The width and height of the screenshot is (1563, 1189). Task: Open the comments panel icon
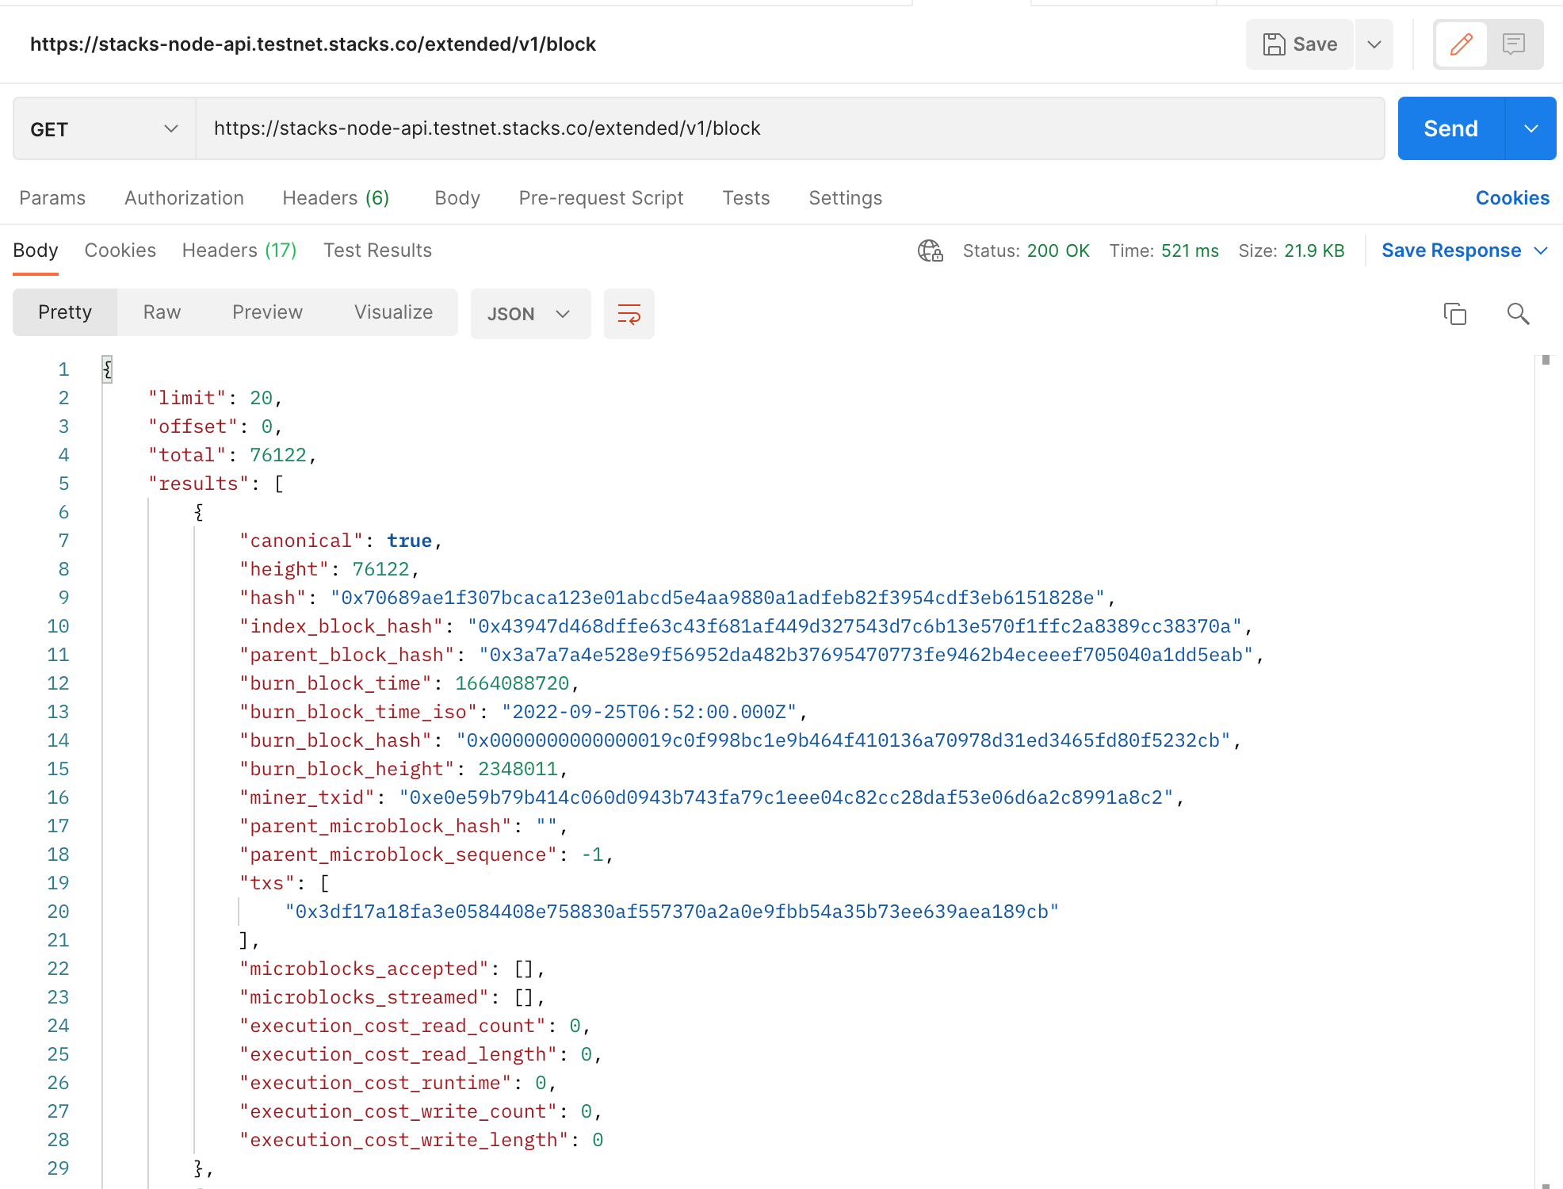click(1514, 44)
